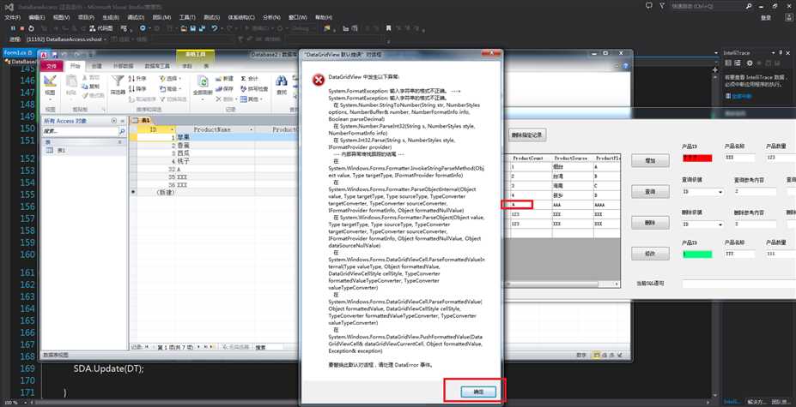The width and height of the screenshot is (796, 407).
Task: Restart debugging in Visual Studio toolbar
Action: [31, 28]
